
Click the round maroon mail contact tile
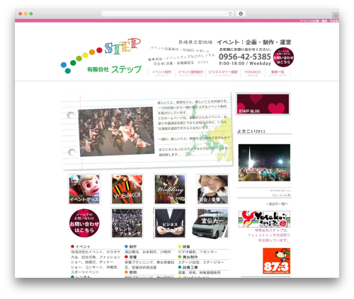tap(84, 223)
